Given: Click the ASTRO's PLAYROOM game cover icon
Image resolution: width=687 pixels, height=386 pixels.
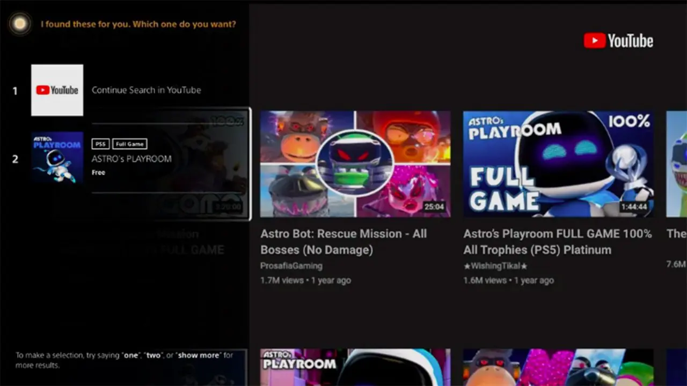Looking at the screenshot, I should click(x=57, y=158).
